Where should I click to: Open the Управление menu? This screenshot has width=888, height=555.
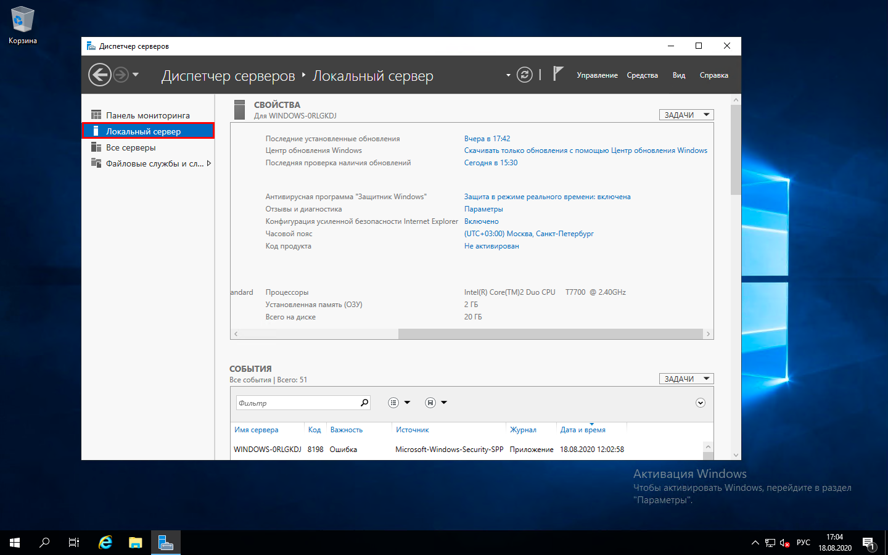pyautogui.click(x=597, y=75)
